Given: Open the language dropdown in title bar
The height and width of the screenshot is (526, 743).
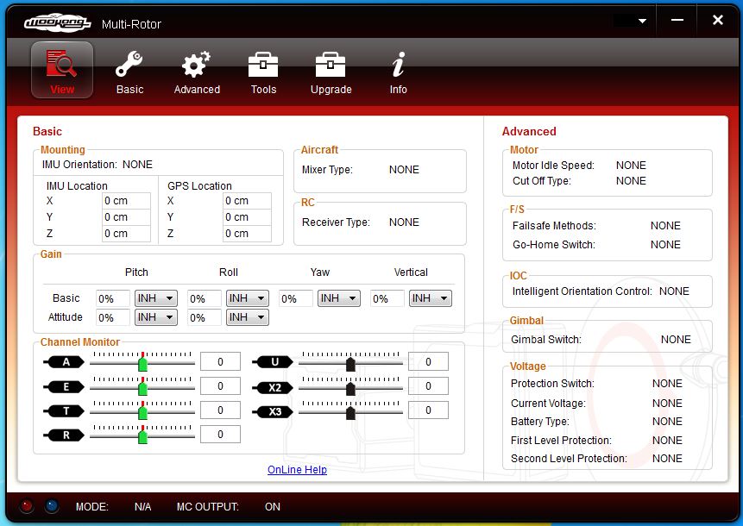Looking at the screenshot, I should pos(631,21).
